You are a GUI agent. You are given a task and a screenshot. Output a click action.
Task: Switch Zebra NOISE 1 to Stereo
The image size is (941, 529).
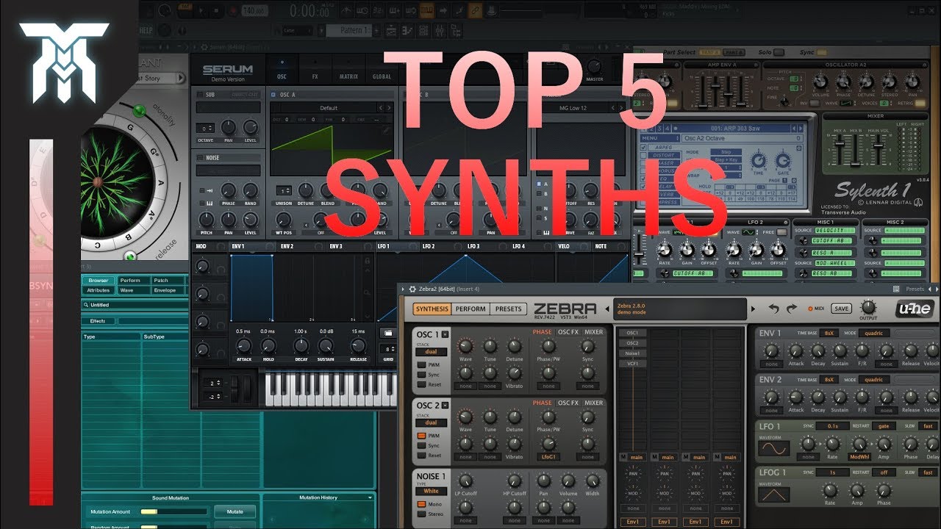click(421, 514)
